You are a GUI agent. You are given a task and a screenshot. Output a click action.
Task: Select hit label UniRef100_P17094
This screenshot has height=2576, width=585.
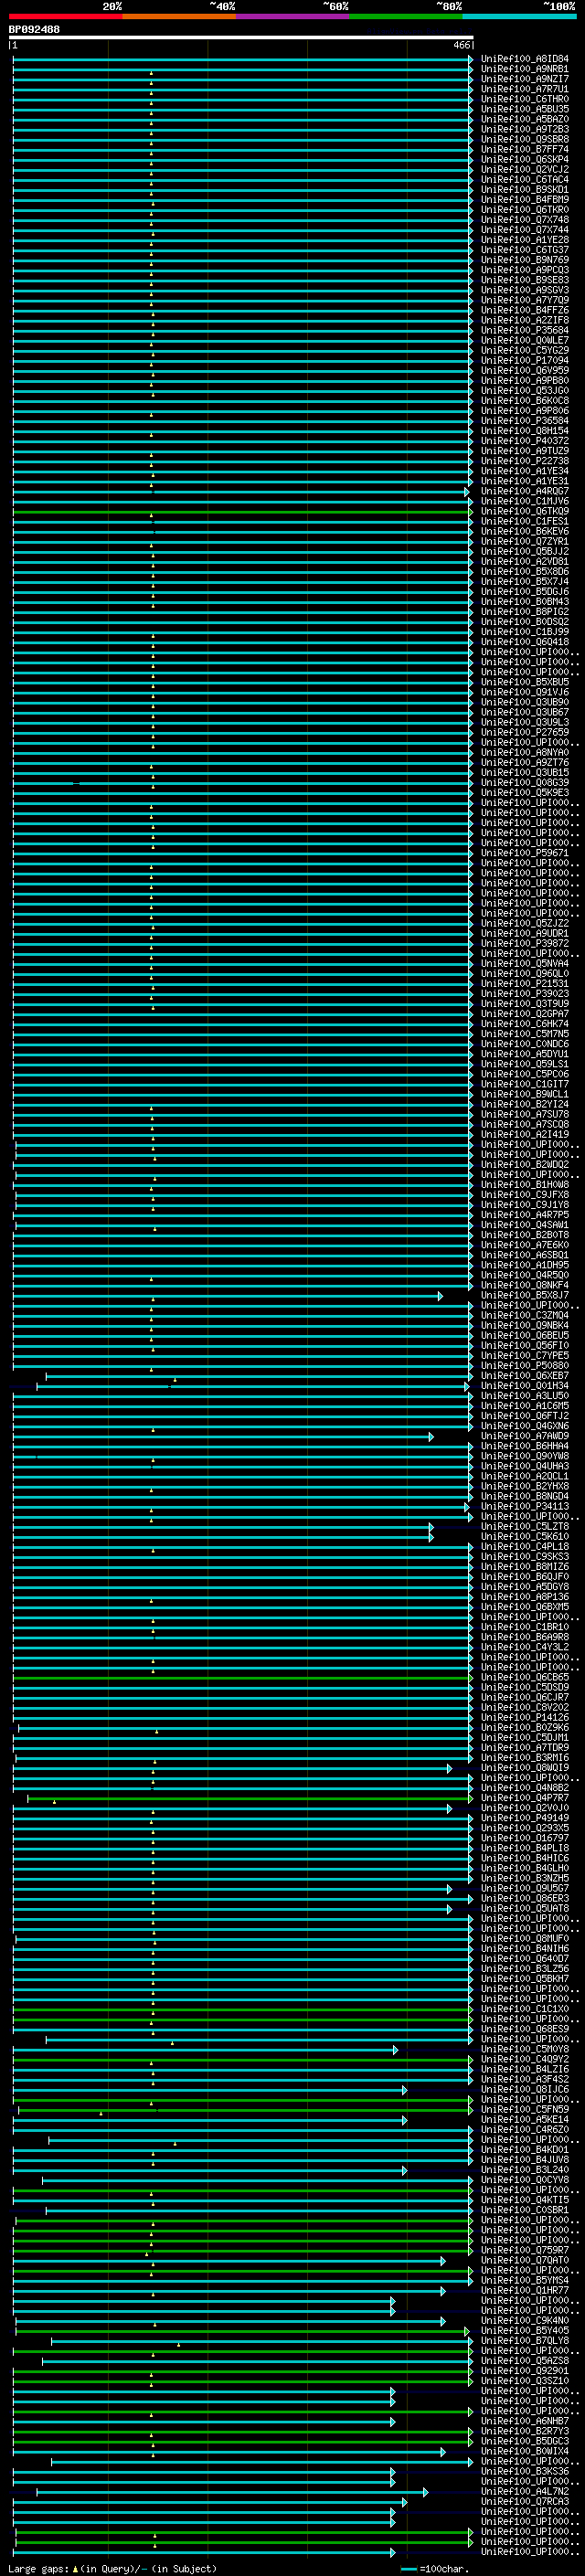[x=525, y=360]
